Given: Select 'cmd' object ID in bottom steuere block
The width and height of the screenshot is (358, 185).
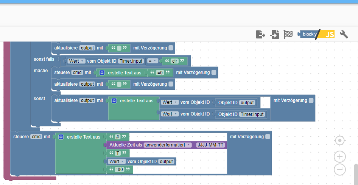Looking at the screenshot, I should point(37,137).
